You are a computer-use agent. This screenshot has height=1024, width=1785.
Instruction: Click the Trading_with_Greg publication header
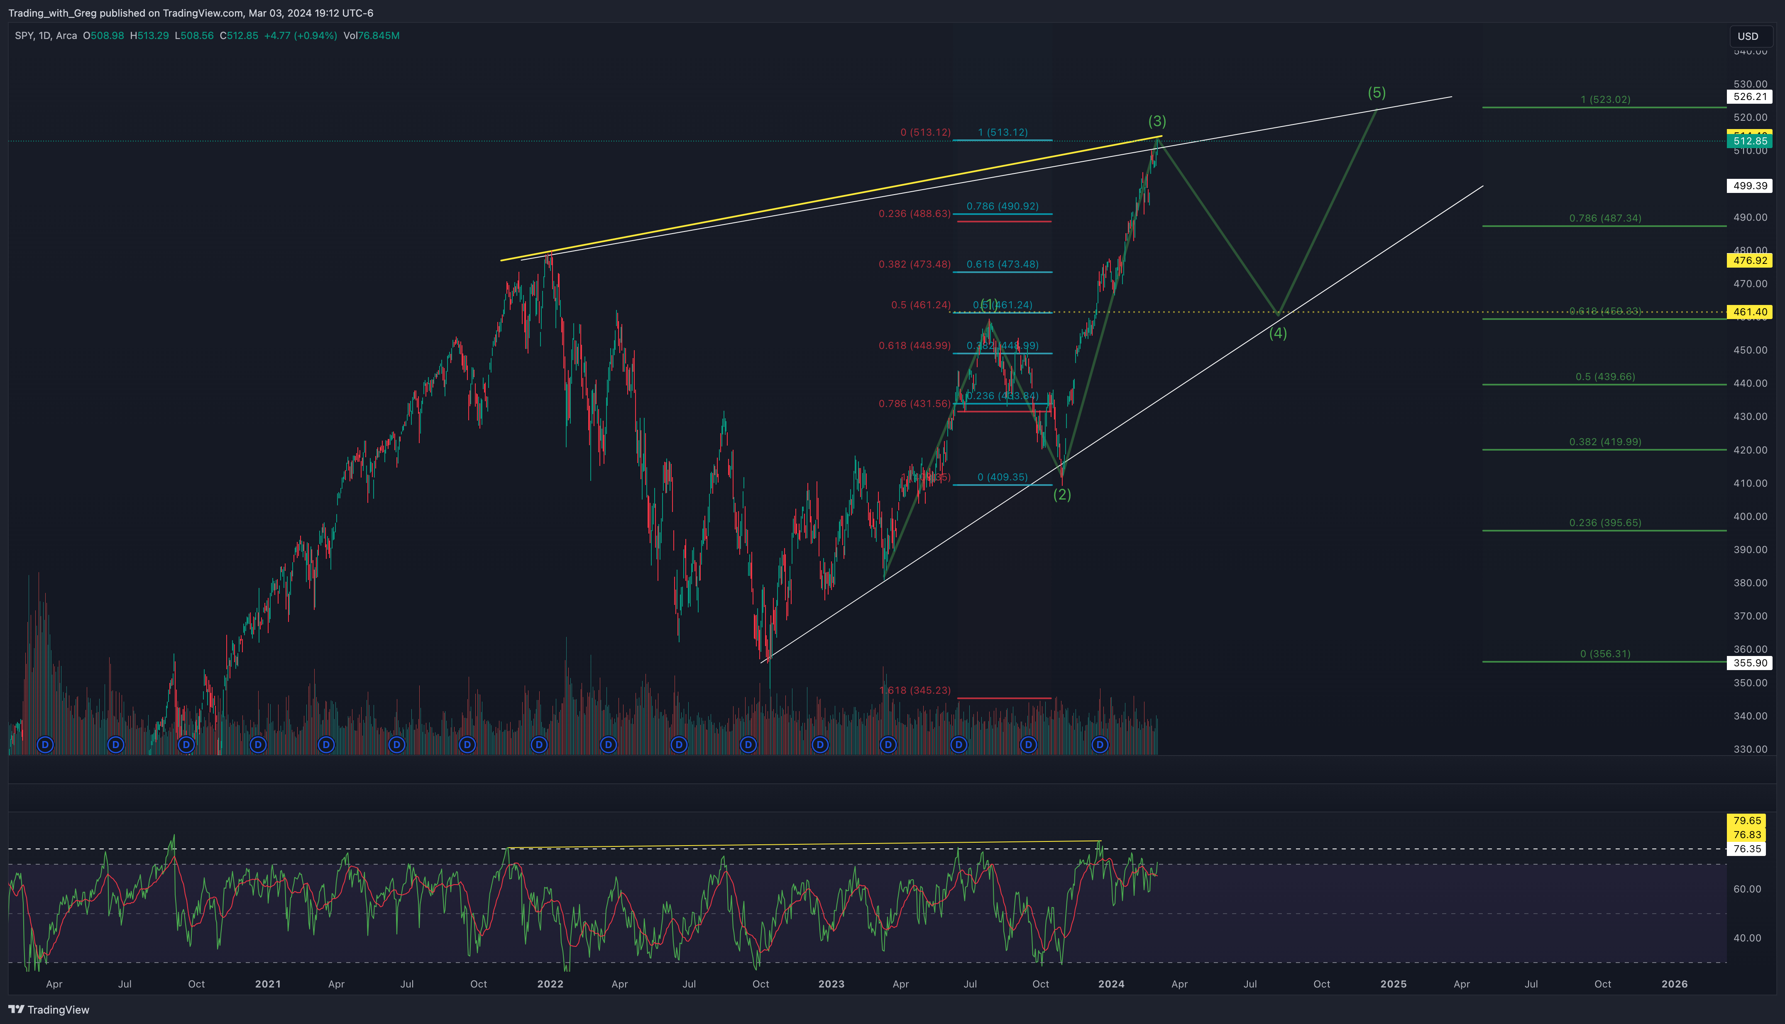(191, 13)
